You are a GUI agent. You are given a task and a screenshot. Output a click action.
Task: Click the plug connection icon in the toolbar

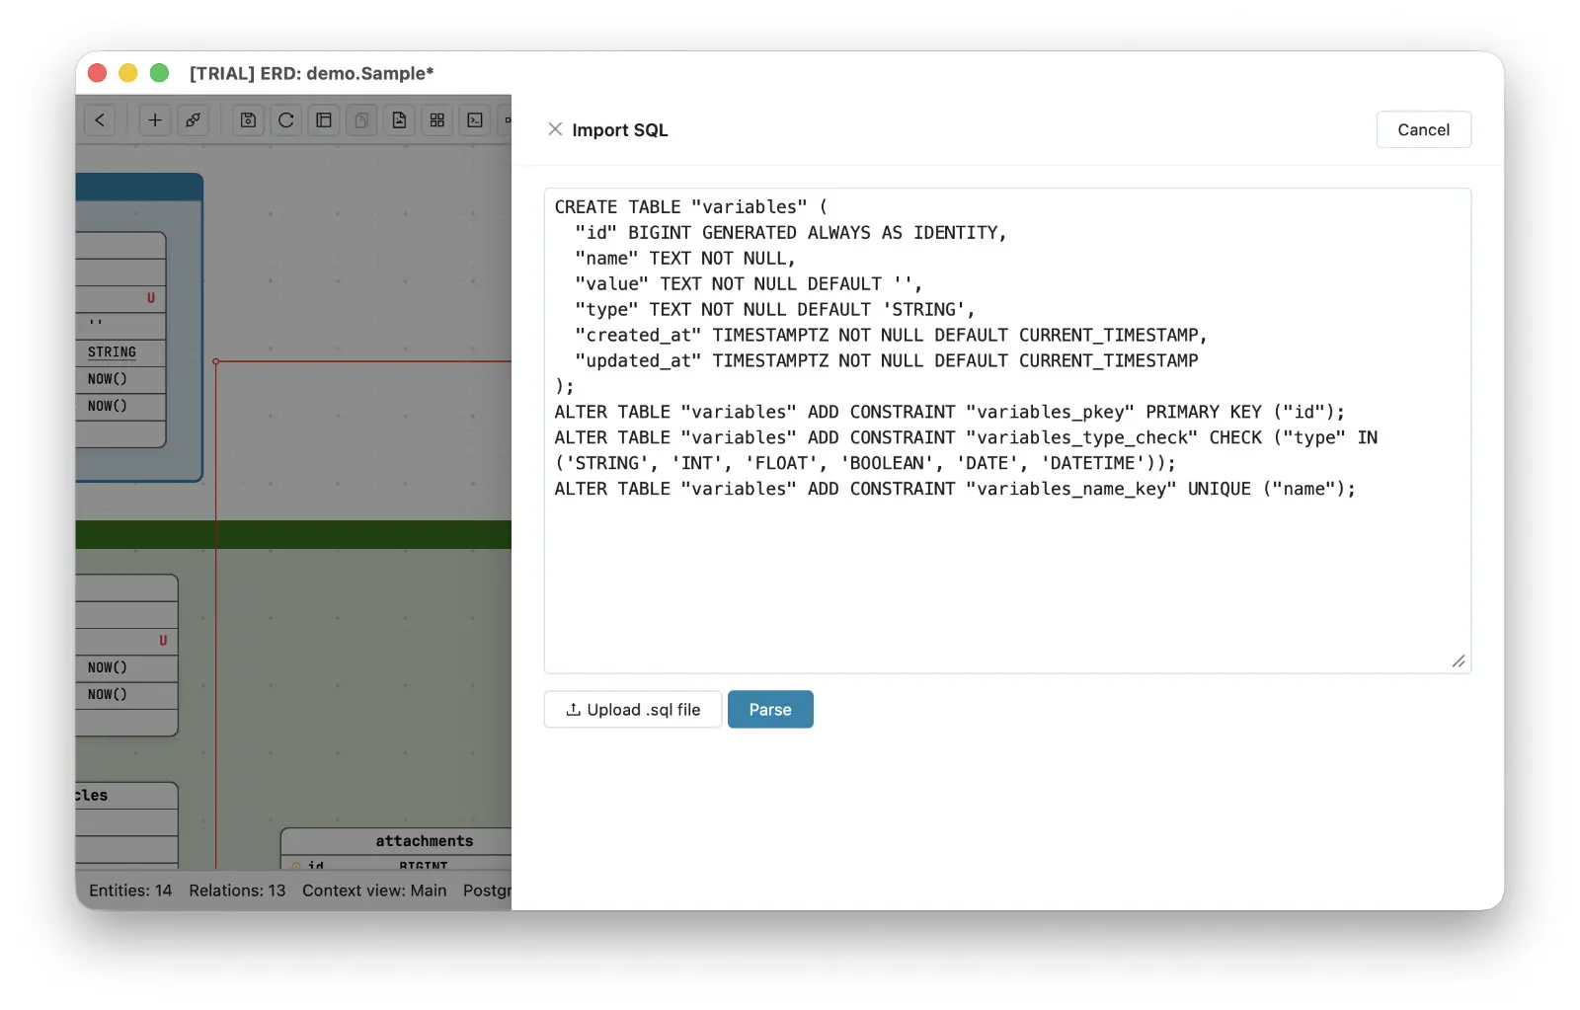click(x=193, y=120)
